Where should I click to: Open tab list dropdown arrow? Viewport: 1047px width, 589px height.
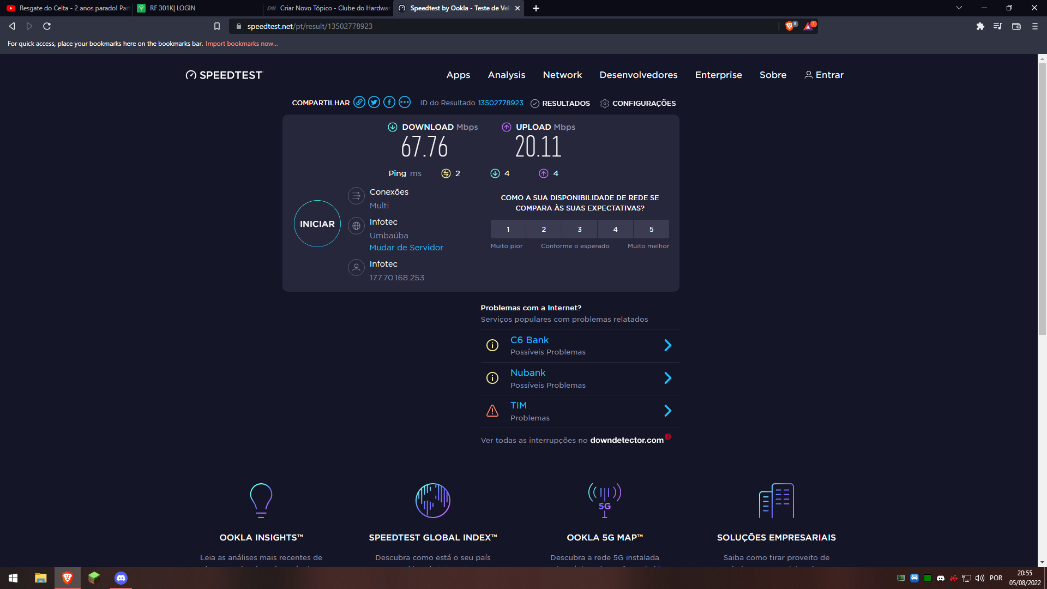click(x=959, y=8)
